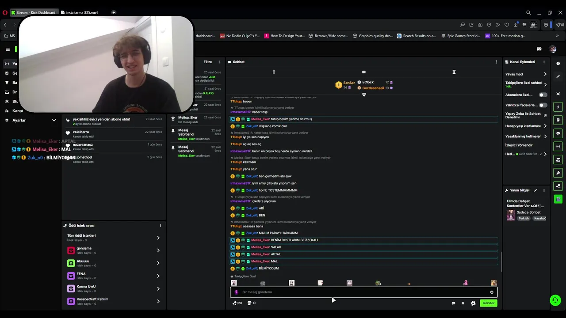Click the badge icon left of Gönder
566x318 pixels.
click(473, 303)
